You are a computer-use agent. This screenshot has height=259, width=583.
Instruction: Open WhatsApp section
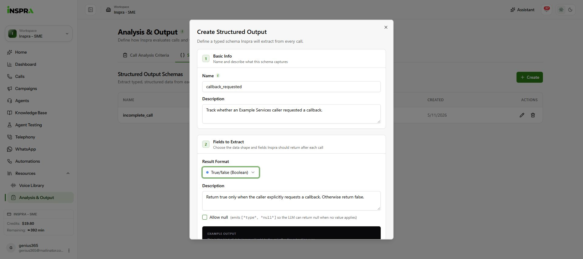(39, 149)
